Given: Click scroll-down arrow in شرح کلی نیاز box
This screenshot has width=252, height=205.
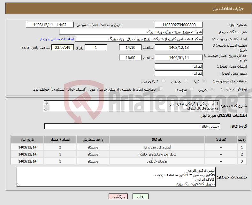Looking at the screenshot, I should (x=47, y=104).
